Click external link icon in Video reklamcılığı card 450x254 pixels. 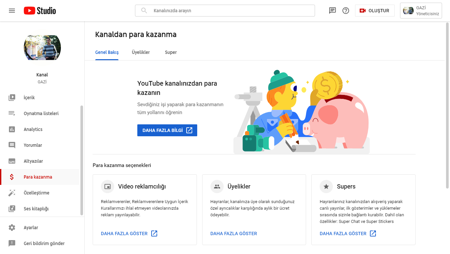pyautogui.click(x=154, y=233)
